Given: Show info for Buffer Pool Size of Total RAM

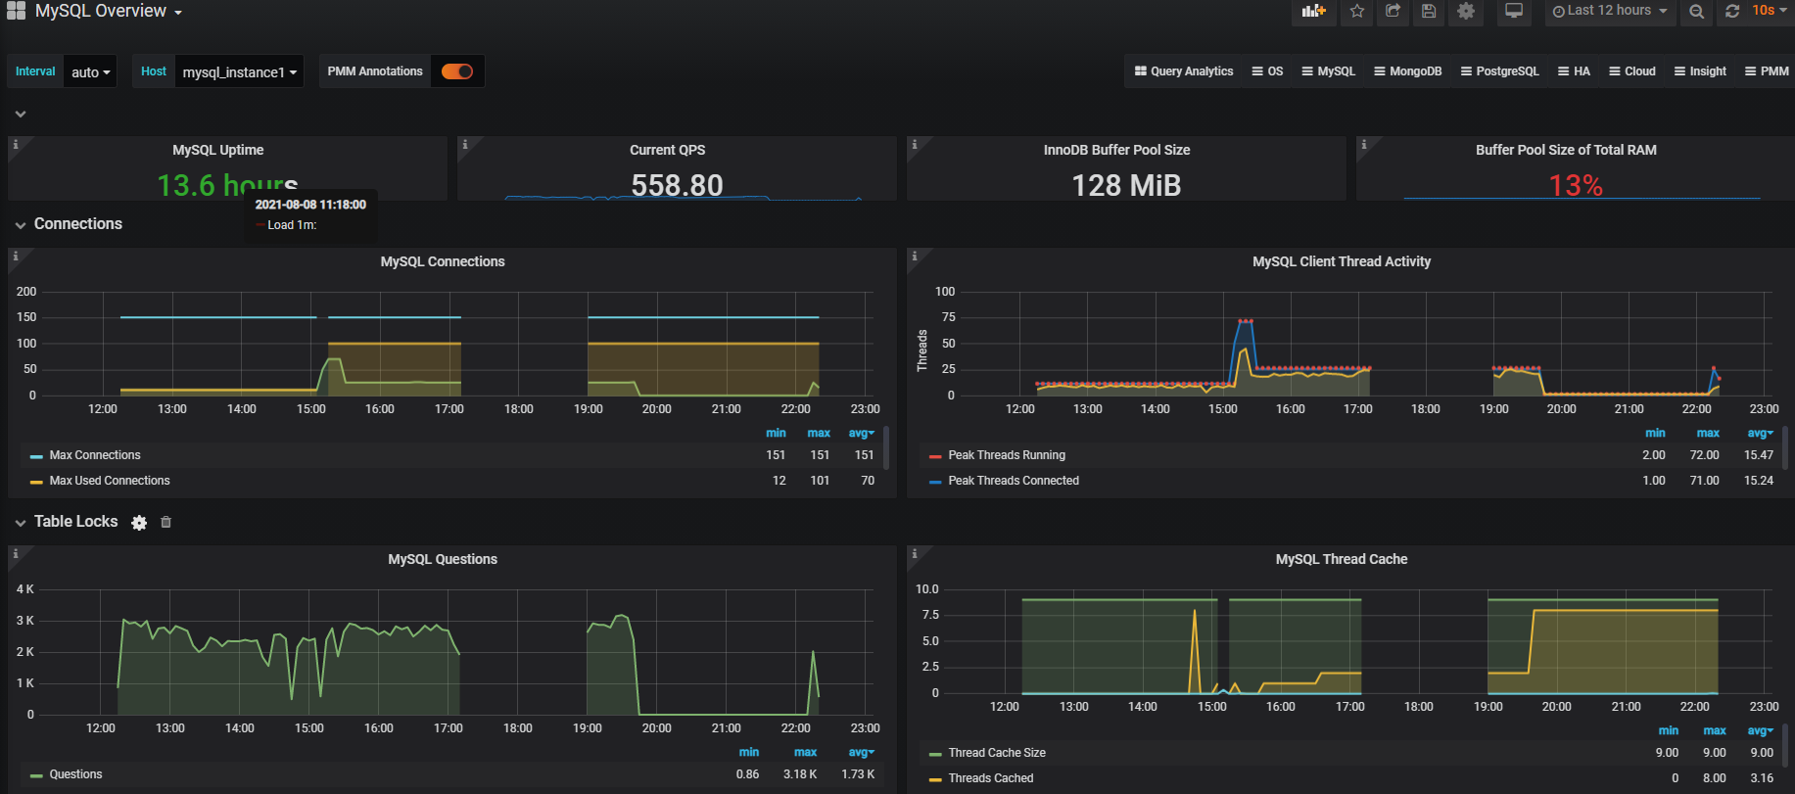Looking at the screenshot, I should coord(1363,145).
